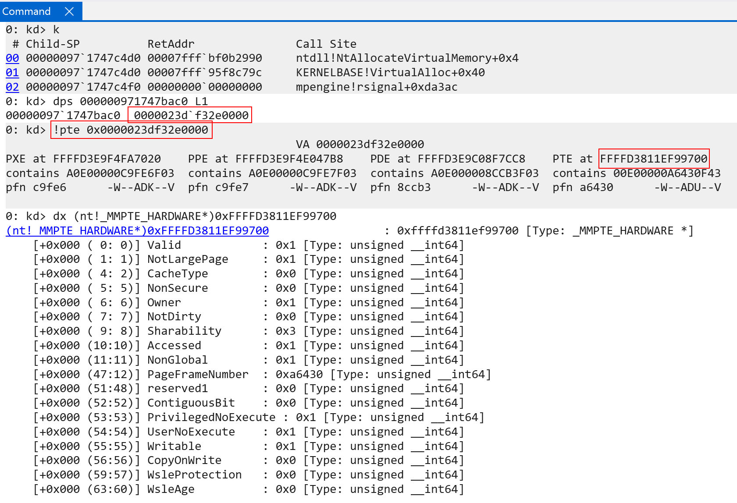Click the PXE address FFFFD3E9F4FA7020
The image size is (737, 503).
(x=107, y=159)
